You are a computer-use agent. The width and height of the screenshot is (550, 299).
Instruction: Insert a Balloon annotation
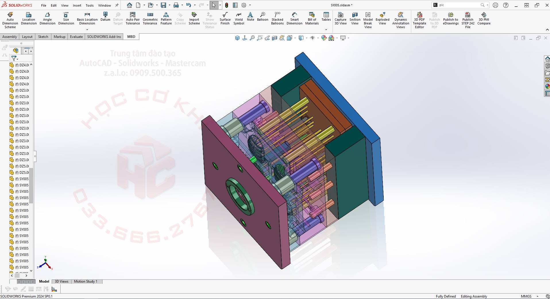(263, 17)
